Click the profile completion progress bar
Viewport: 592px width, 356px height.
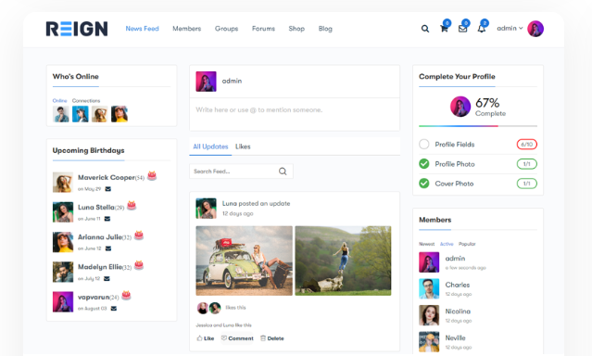pyautogui.click(x=478, y=126)
